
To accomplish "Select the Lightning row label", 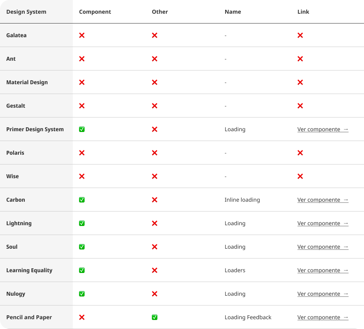I will click(x=19, y=223).
